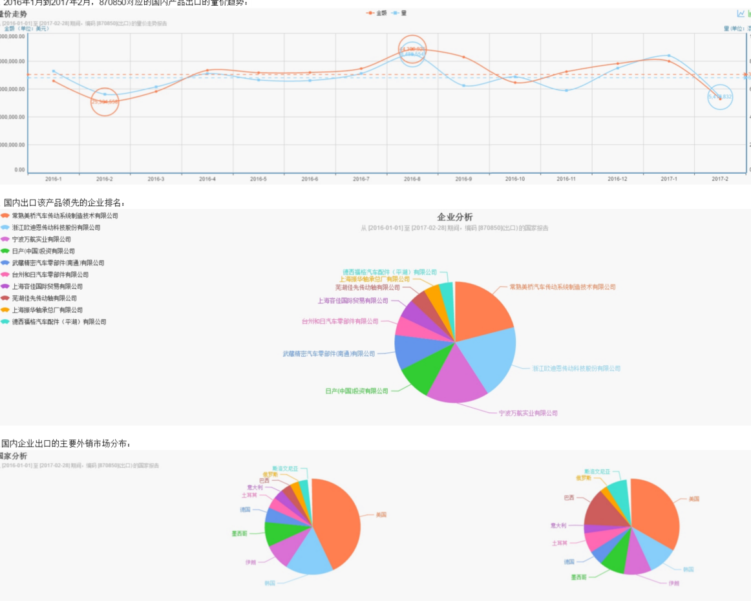751x601 pixels.
Task: Click the 日产(中国)投资有限公司 legend icon
Action: (x=5, y=251)
